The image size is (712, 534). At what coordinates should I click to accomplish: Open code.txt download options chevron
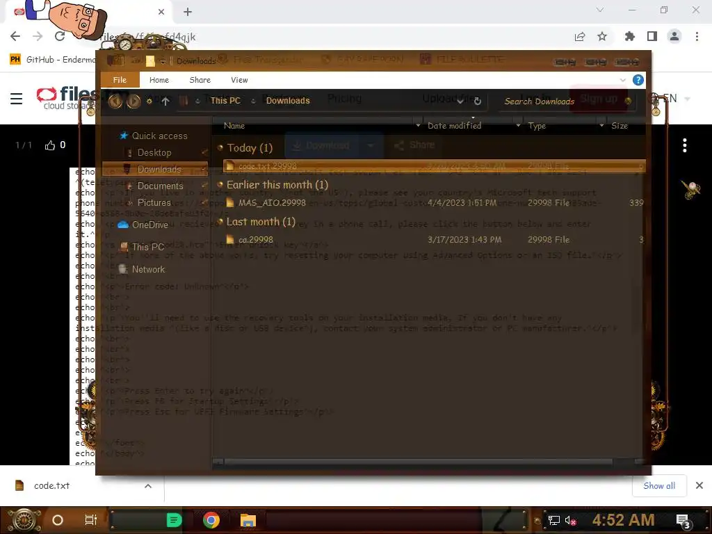[x=148, y=486]
